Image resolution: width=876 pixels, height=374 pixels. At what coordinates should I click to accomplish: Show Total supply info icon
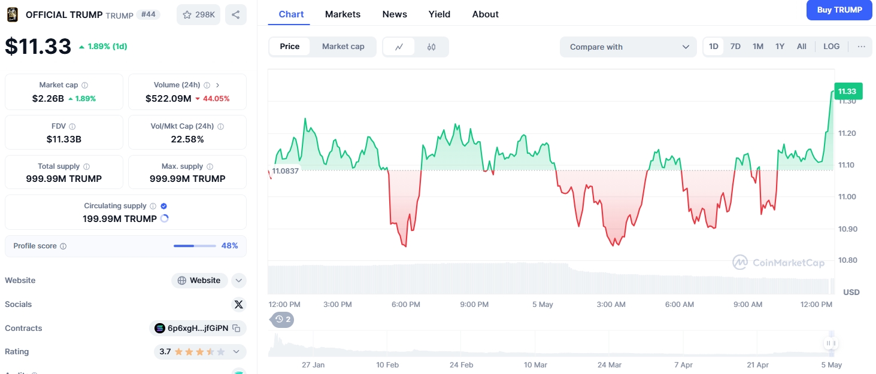pyautogui.click(x=86, y=167)
